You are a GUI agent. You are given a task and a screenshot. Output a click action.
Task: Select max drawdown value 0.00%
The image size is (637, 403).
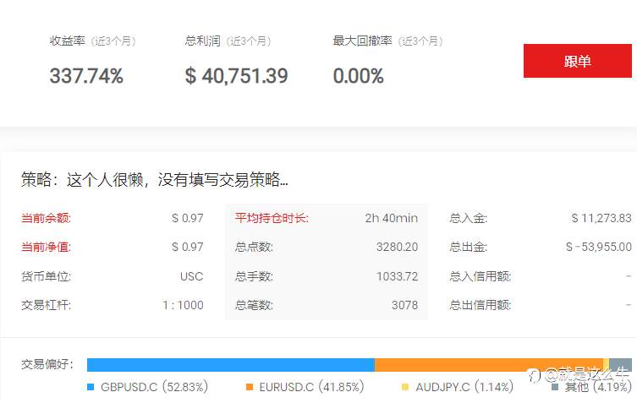click(x=358, y=76)
